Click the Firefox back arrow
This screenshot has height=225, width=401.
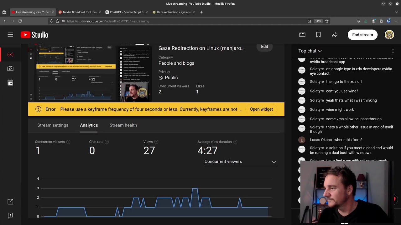pos(5,21)
